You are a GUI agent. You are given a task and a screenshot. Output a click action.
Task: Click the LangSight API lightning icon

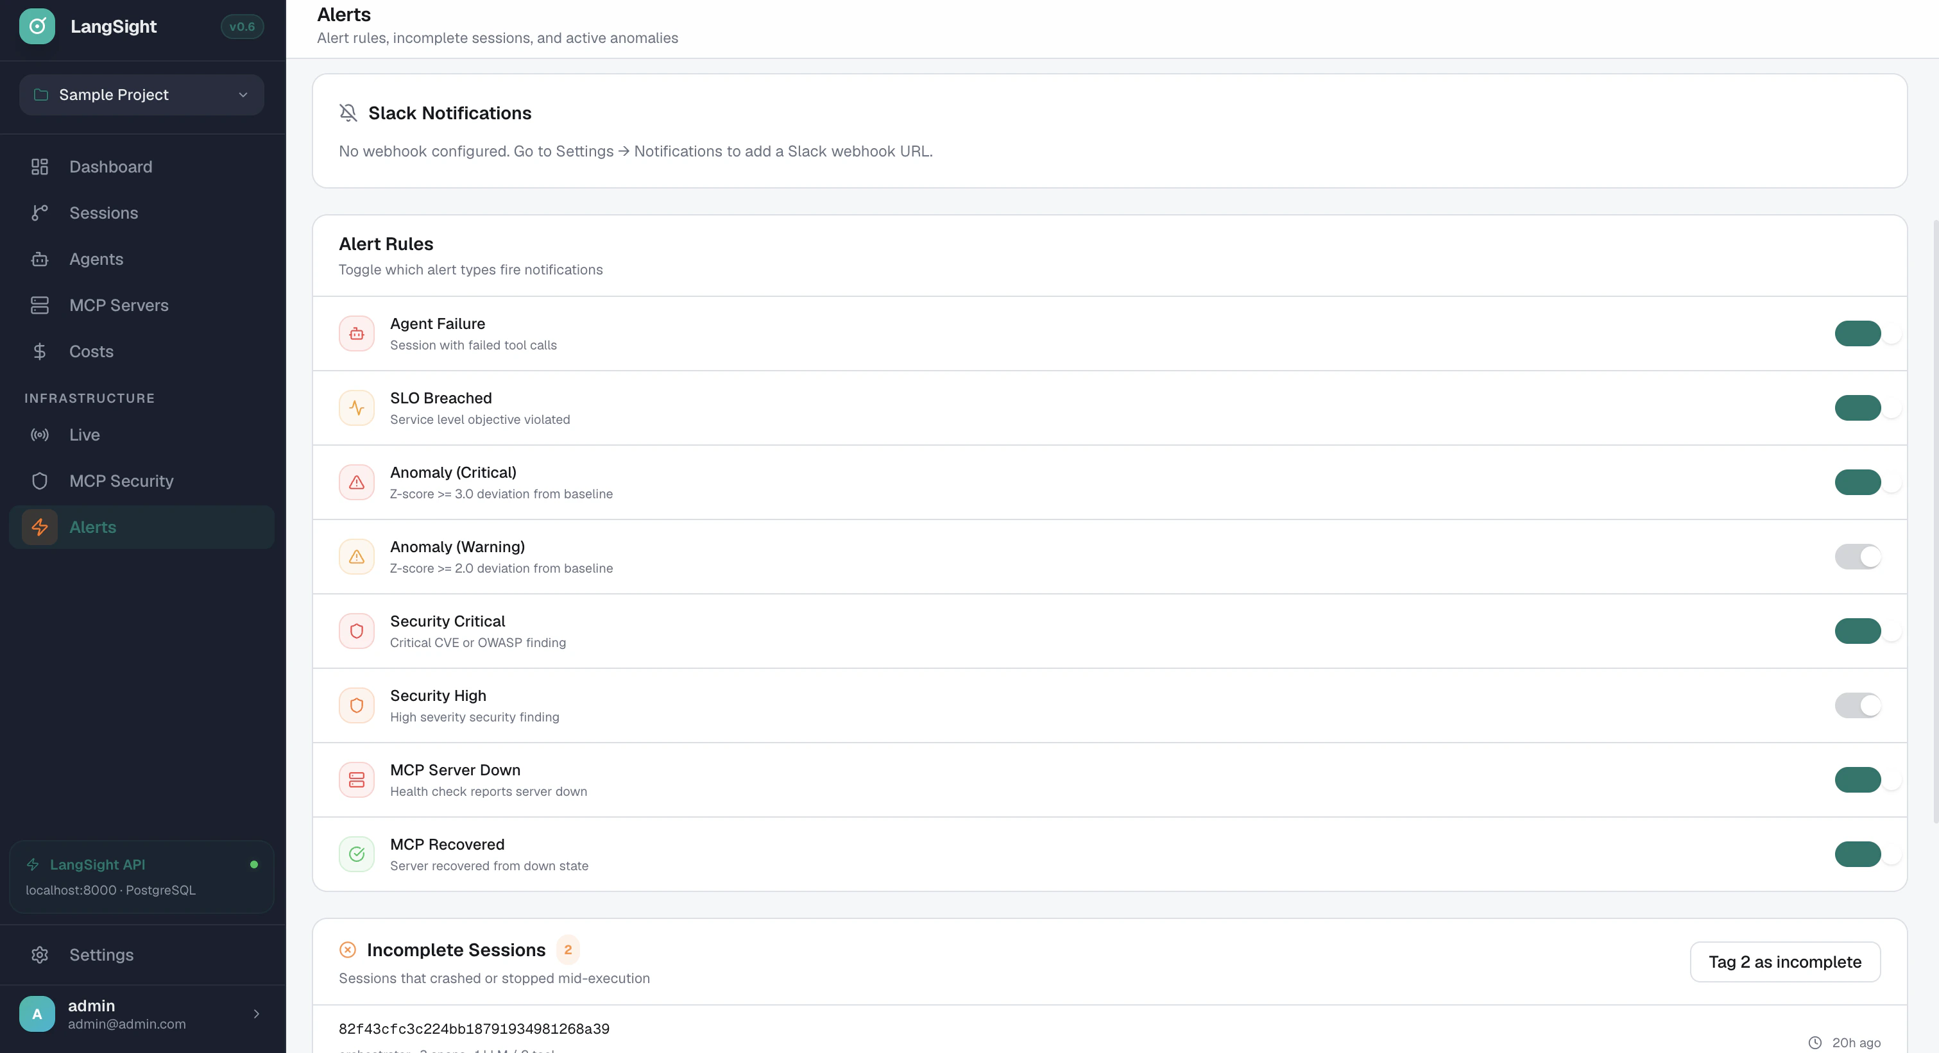tap(33, 864)
